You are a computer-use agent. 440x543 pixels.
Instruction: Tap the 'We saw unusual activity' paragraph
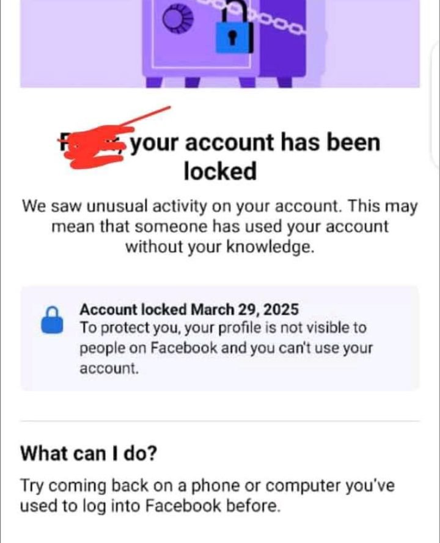tap(220, 227)
